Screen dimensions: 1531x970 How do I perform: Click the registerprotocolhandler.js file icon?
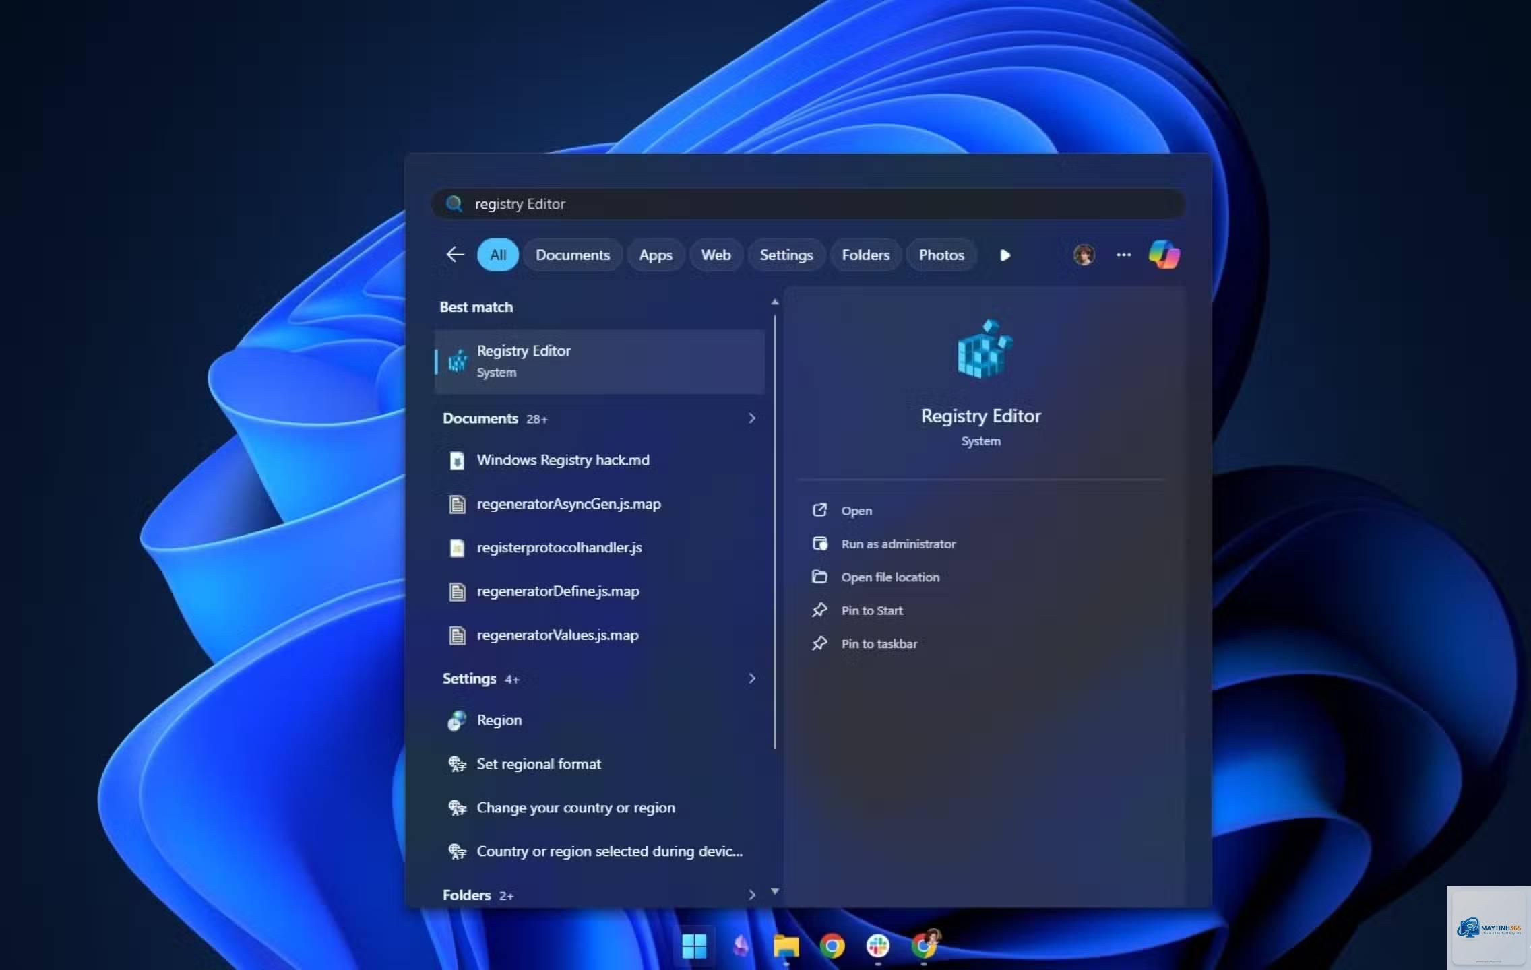click(457, 548)
